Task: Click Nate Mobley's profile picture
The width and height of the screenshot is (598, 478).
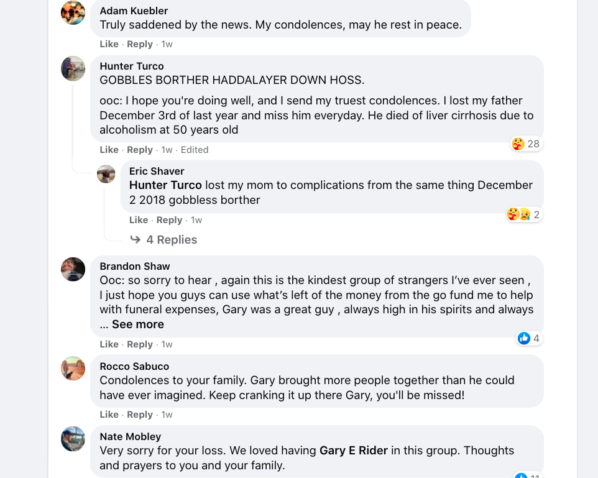Action: coord(73,439)
